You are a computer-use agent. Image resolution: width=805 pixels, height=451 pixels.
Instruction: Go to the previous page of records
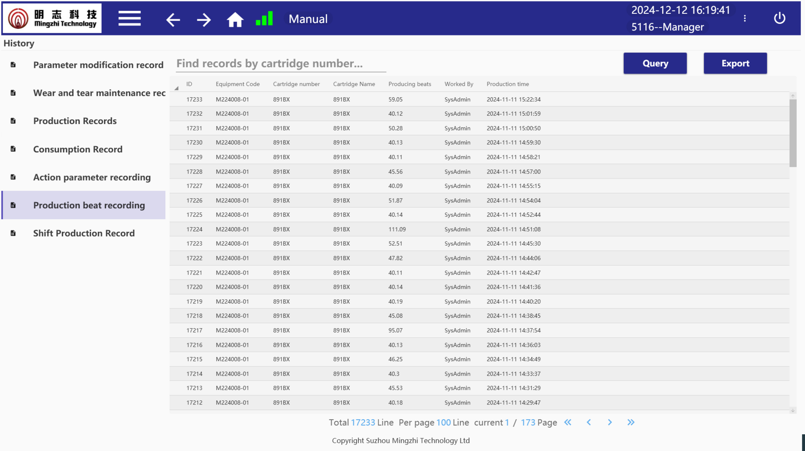589,422
